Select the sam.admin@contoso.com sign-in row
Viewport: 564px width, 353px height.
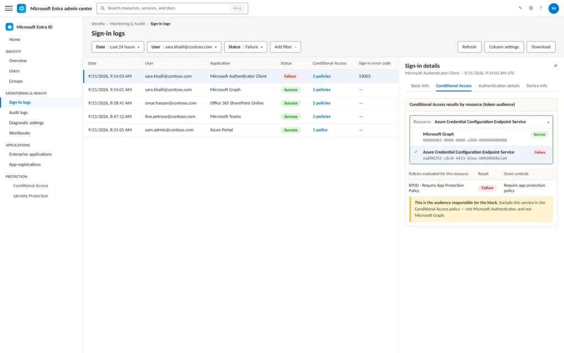point(241,130)
